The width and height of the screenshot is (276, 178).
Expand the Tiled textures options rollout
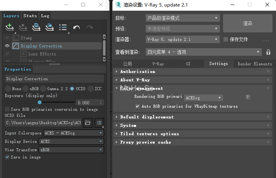117,134
